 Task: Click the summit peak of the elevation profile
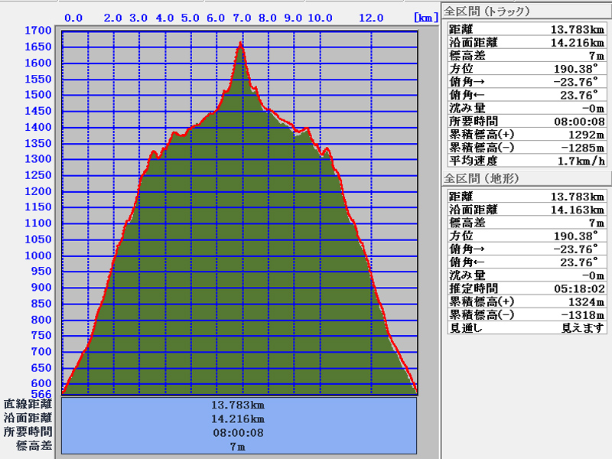pos(241,44)
